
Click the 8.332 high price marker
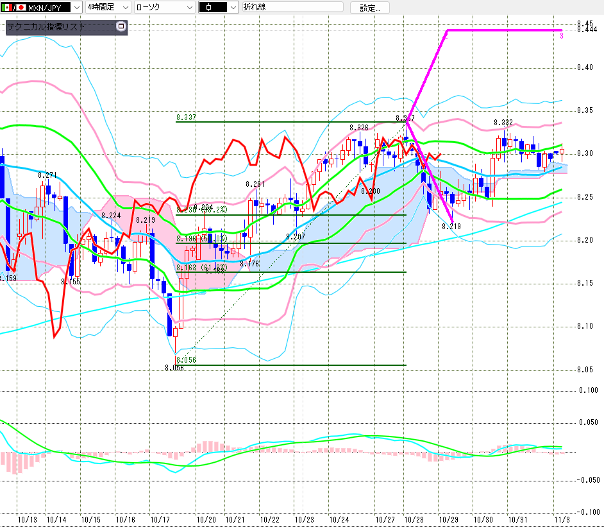pos(503,123)
